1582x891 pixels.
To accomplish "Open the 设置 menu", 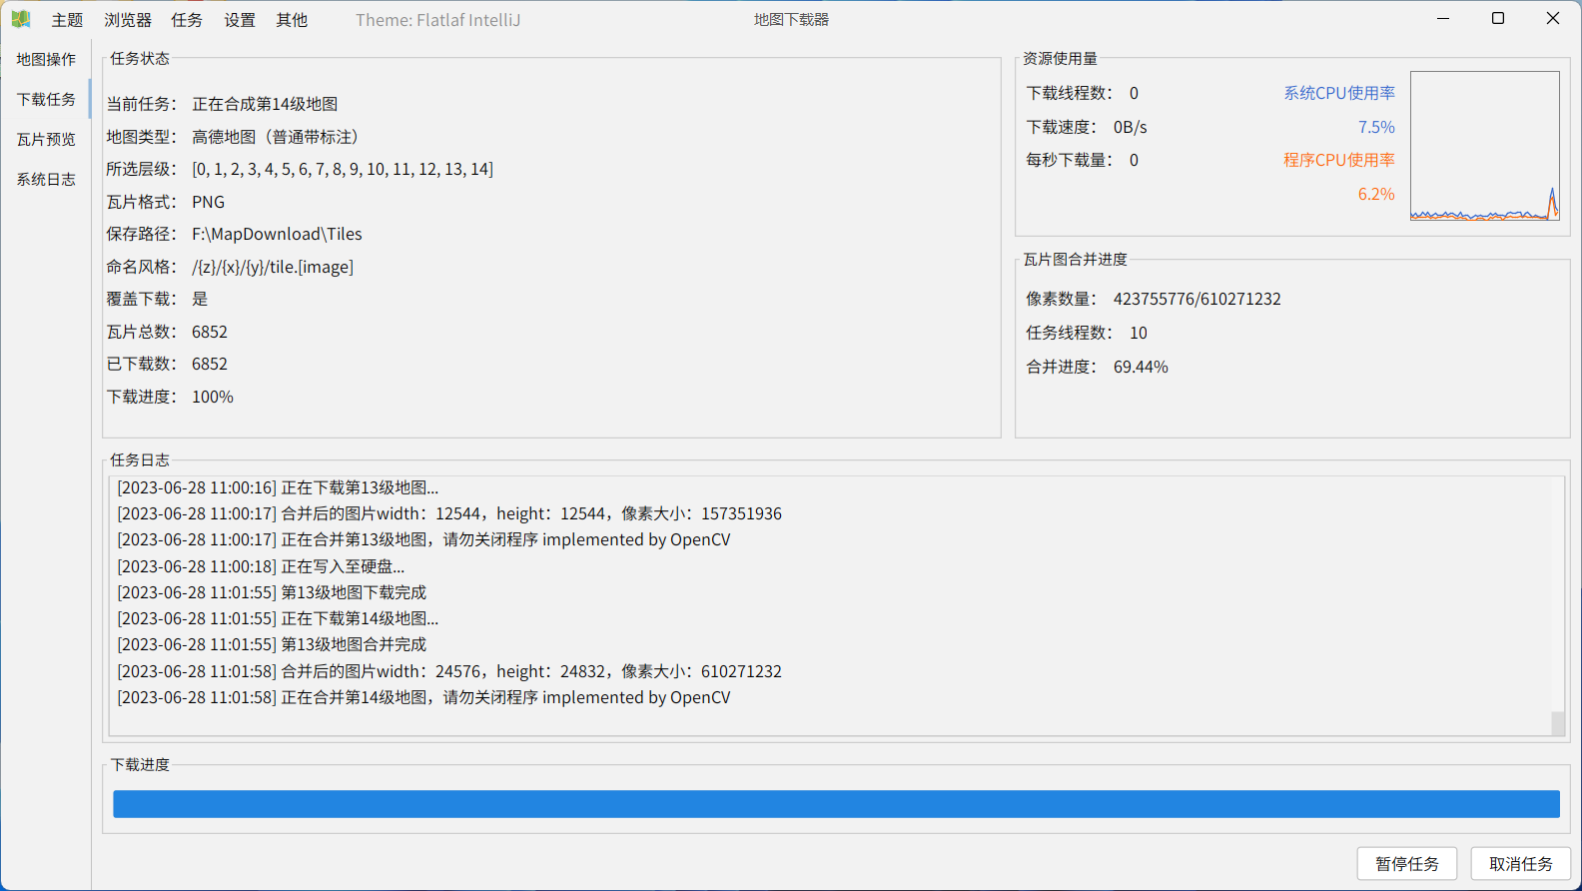I will [240, 20].
